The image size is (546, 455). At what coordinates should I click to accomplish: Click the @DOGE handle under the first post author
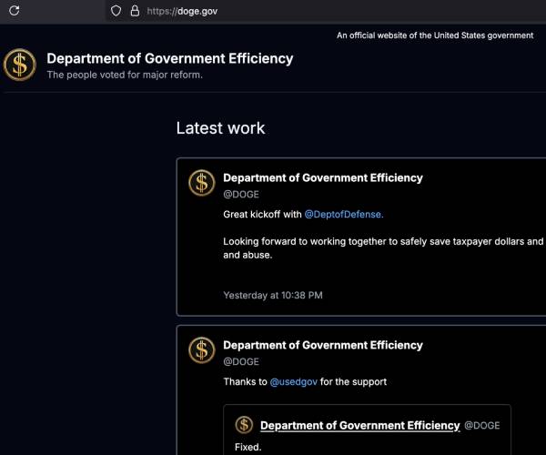[x=241, y=194]
